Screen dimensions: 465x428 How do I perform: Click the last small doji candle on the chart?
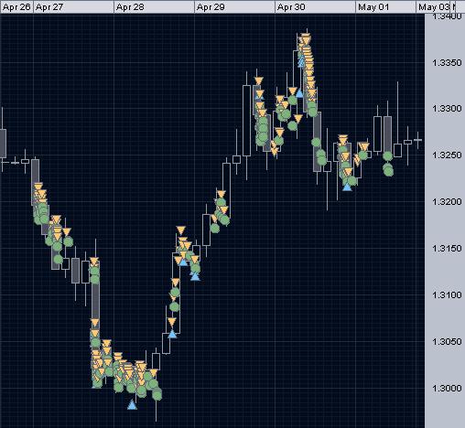418,140
